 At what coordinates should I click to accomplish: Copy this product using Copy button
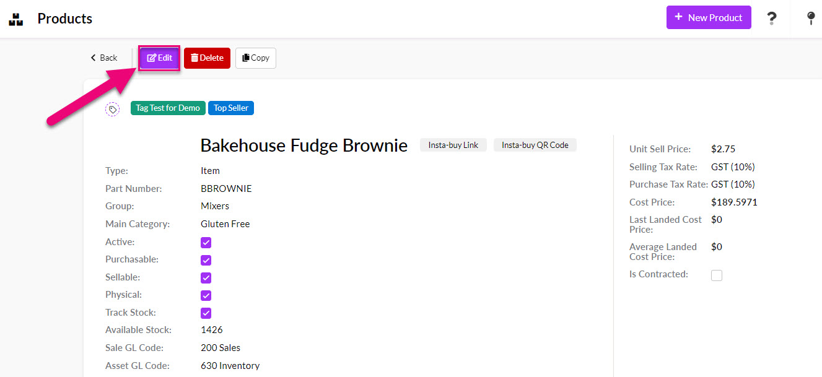click(x=256, y=58)
